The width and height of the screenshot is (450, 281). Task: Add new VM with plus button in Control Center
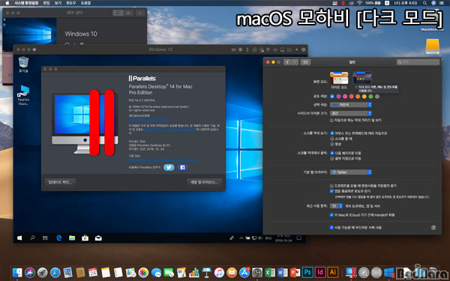[140, 13]
